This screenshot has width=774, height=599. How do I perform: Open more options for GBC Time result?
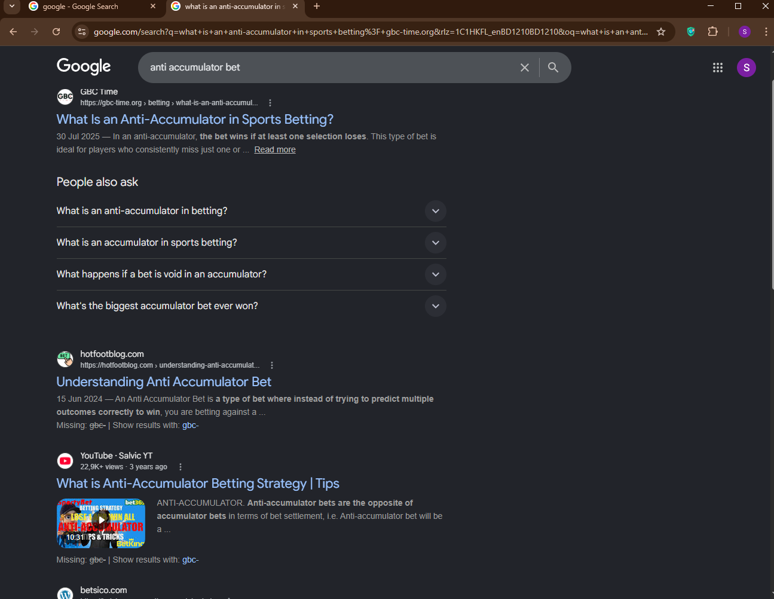(x=270, y=103)
